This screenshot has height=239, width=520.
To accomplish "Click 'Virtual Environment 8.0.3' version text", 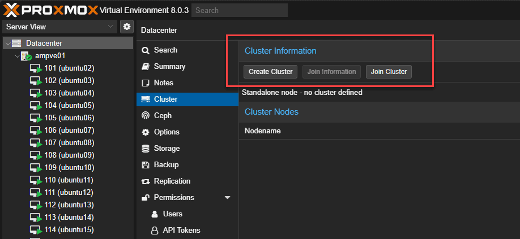I will pyautogui.click(x=144, y=10).
